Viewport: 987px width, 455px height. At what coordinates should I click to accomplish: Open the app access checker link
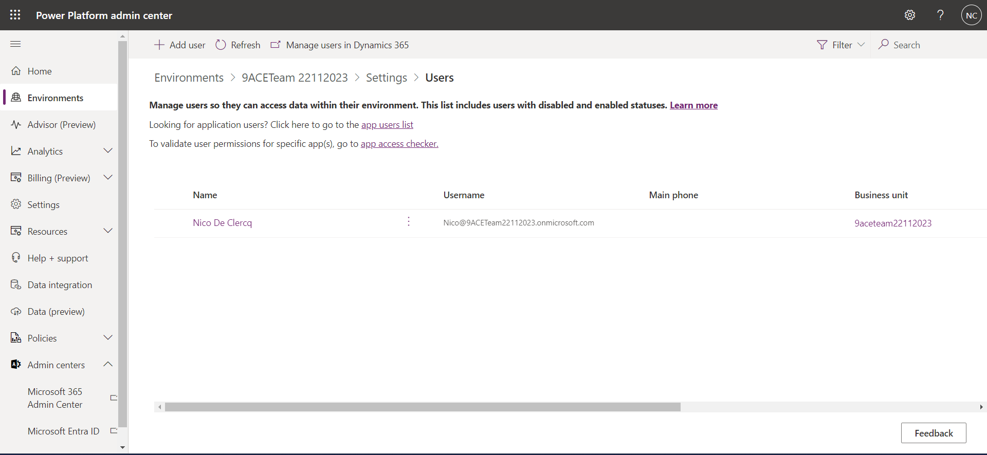399,144
